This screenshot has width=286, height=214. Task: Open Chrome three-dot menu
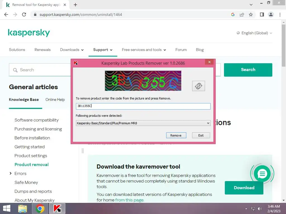(280, 14)
